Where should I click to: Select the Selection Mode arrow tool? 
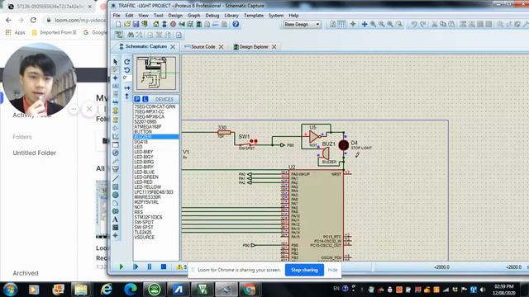[116, 62]
